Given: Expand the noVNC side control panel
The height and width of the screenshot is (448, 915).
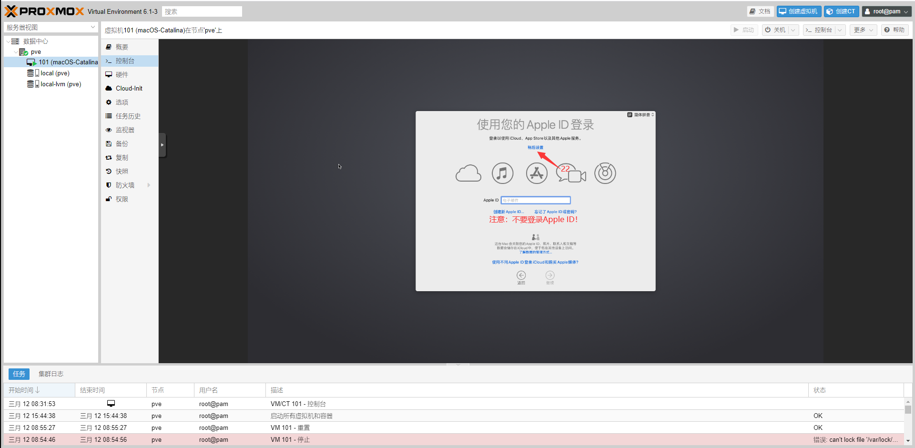Looking at the screenshot, I should coord(162,145).
